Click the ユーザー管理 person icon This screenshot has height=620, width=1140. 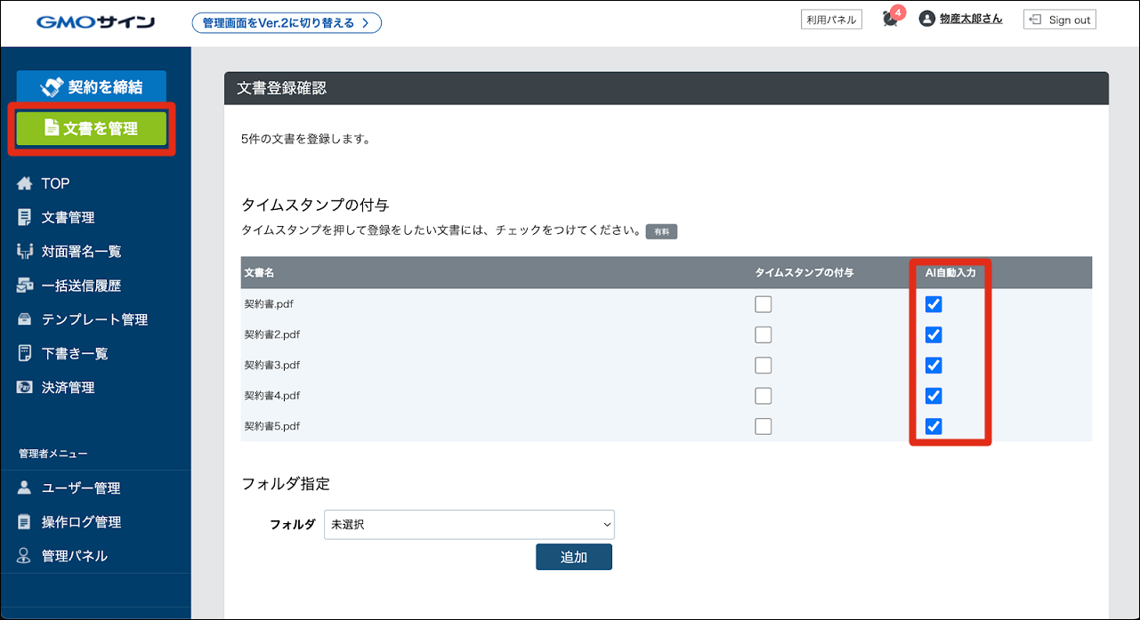(25, 487)
